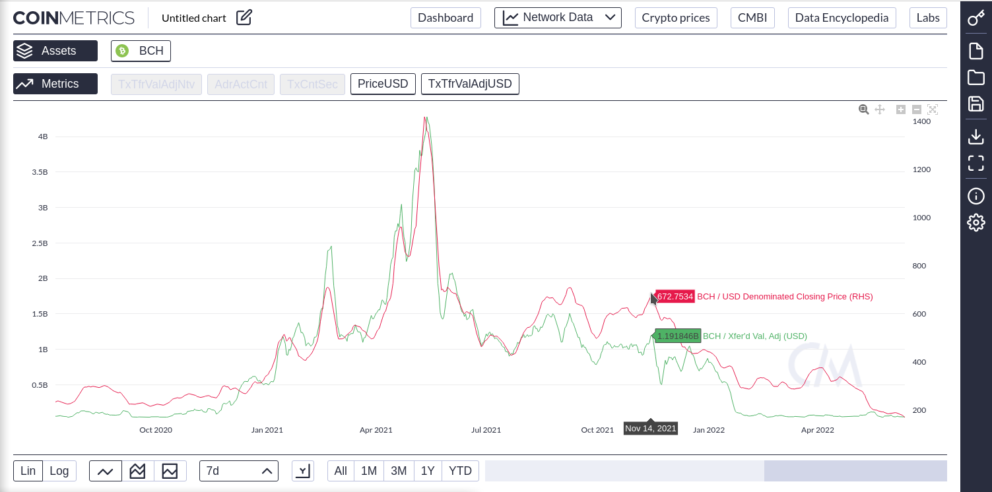
Task: Select the chart zoom magnifier tool
Action: coord(863,109)
